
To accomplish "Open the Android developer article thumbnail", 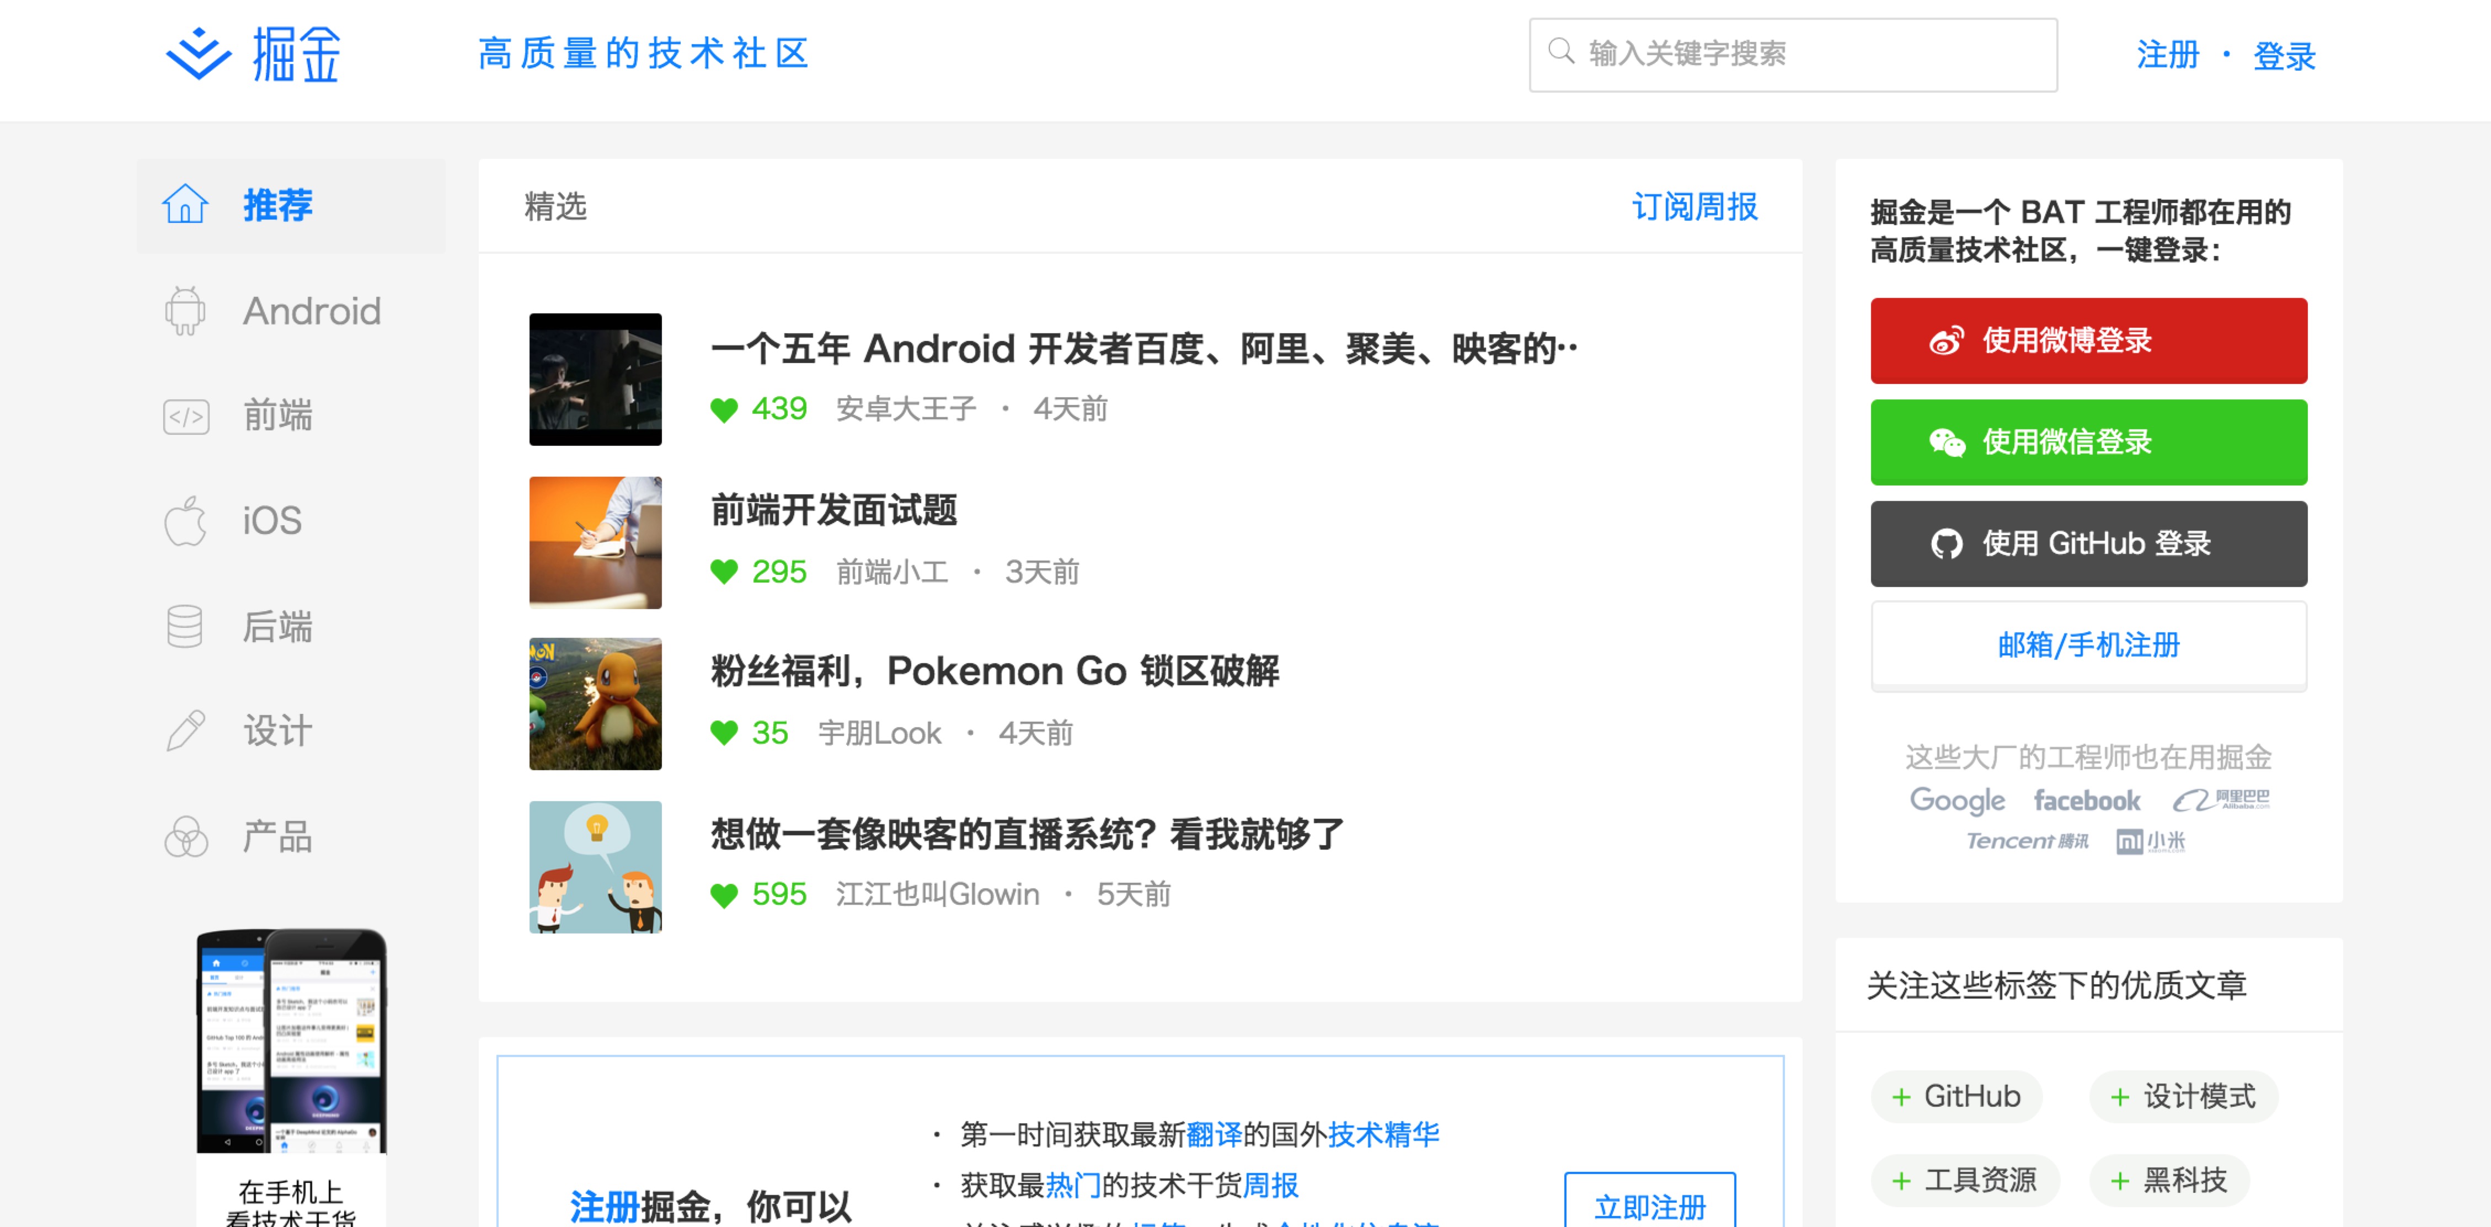I will click(596, 379).
